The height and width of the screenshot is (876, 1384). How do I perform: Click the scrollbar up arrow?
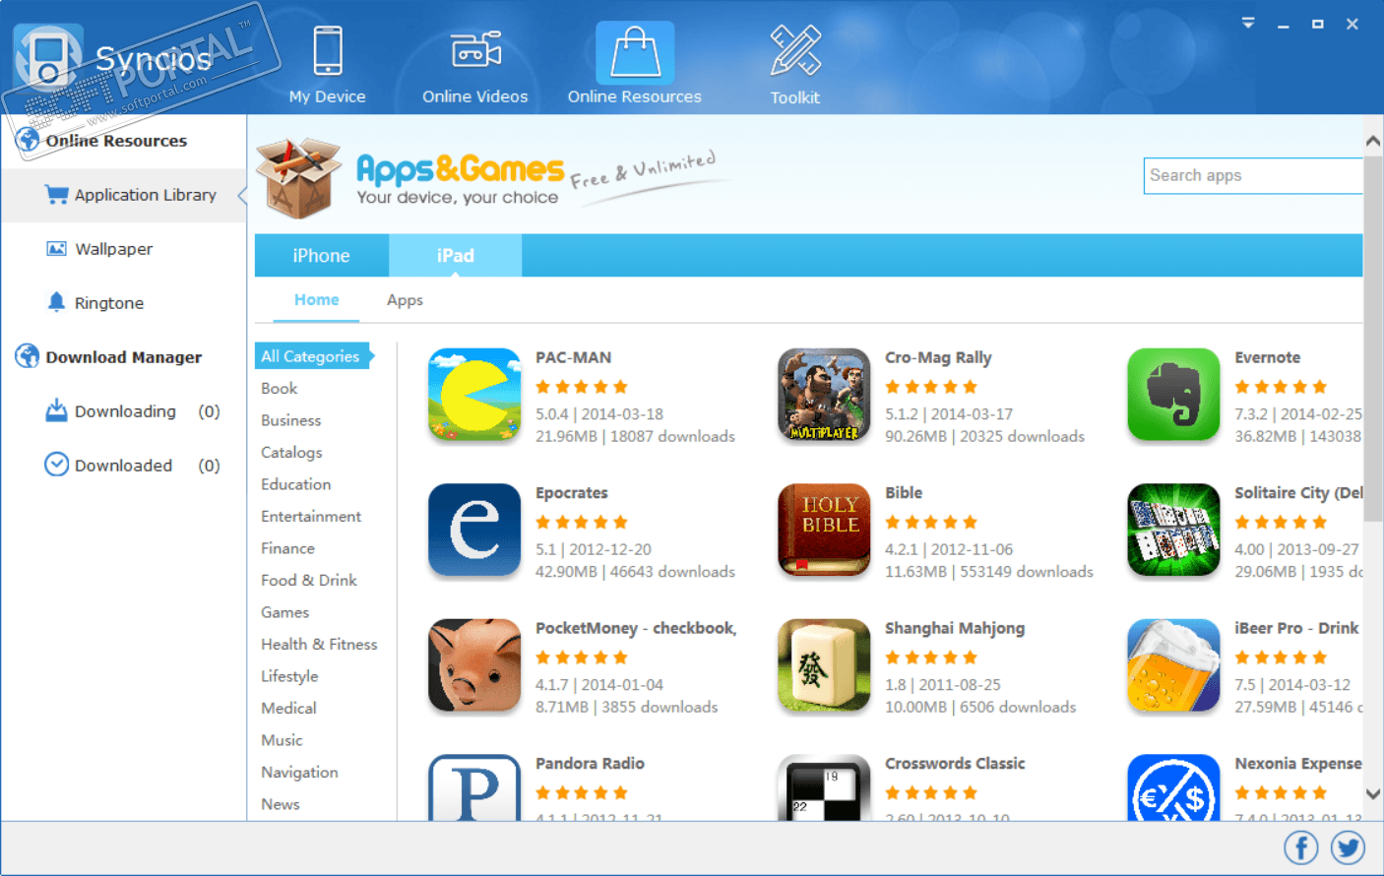tap(1373, 141)
